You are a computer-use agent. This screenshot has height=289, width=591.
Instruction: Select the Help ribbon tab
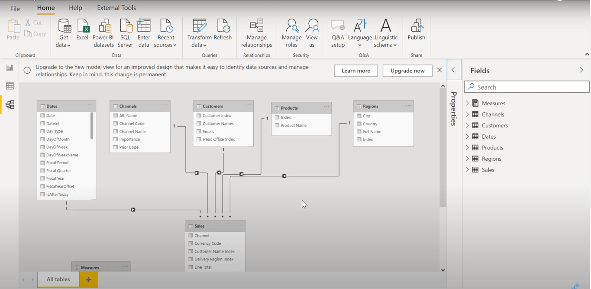[76, 8]
